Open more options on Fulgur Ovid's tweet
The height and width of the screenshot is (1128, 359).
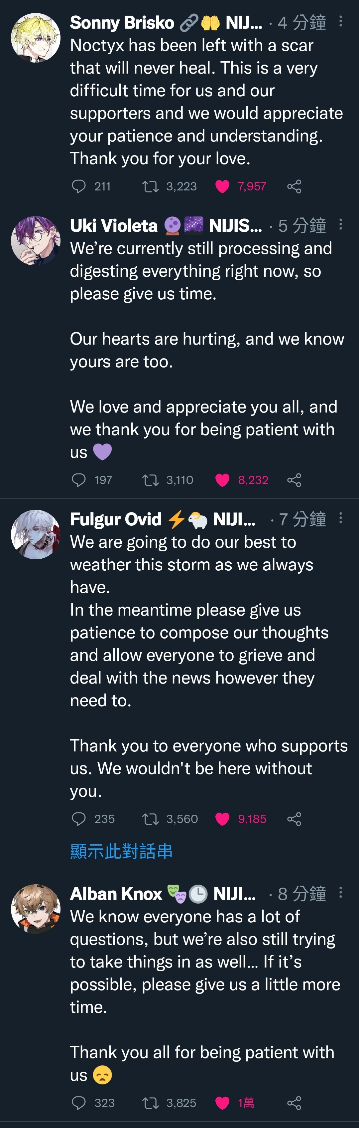pos(341,518)
